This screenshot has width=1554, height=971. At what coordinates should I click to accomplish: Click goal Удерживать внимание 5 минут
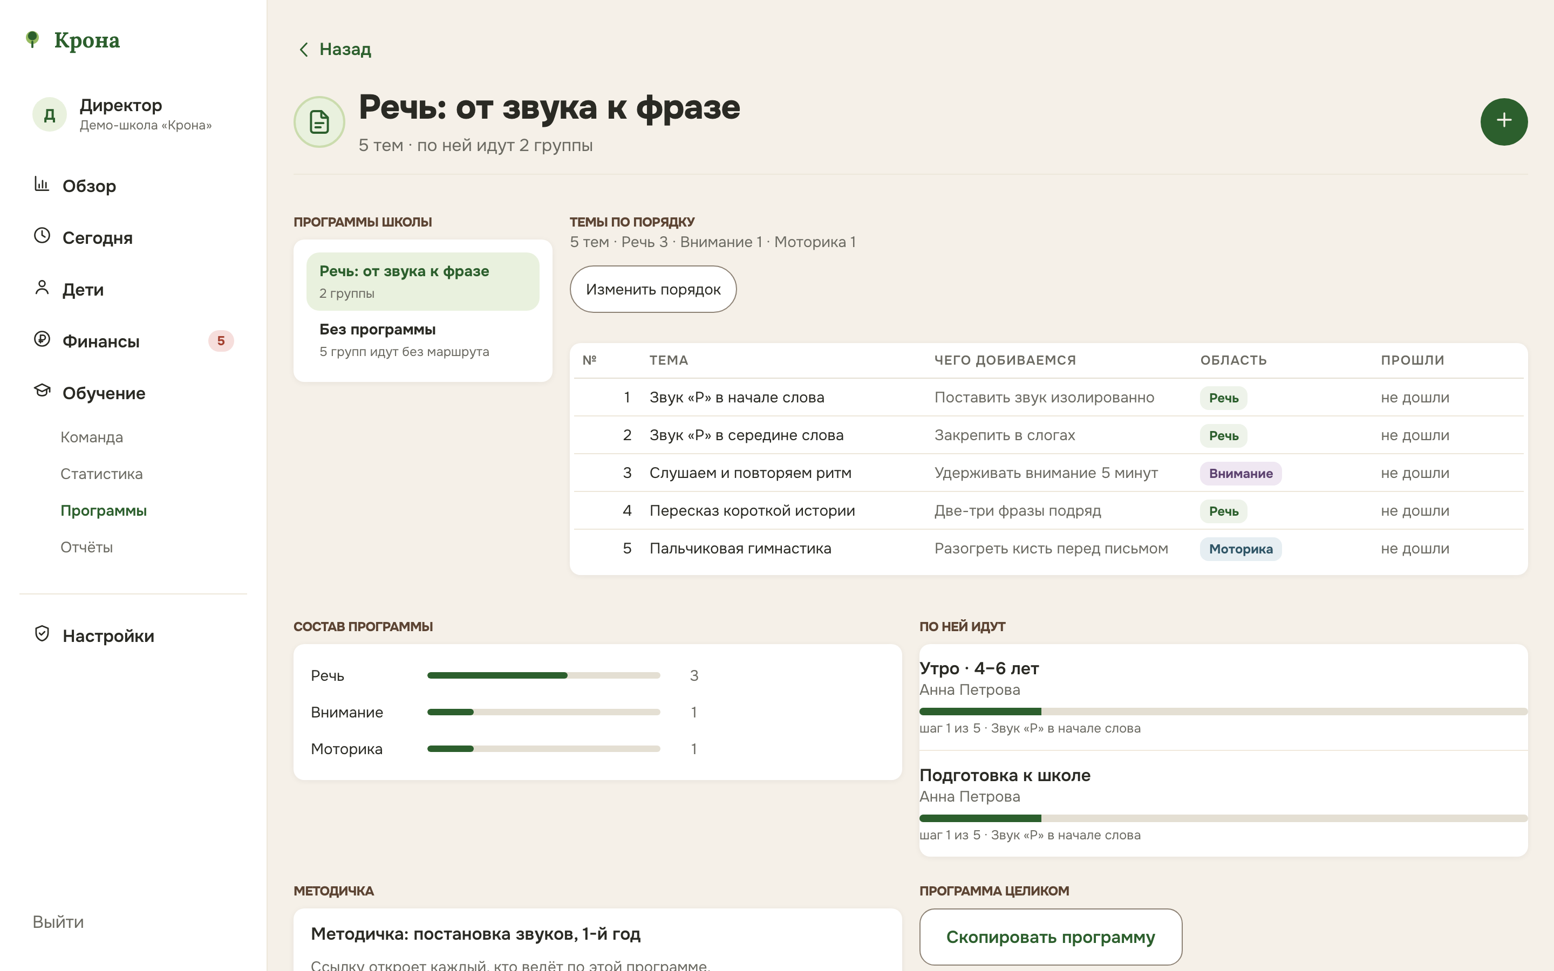pyautogui.click(x=1046, y=473)
